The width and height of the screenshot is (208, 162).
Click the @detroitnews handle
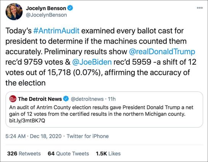click(x=87, y=99)
